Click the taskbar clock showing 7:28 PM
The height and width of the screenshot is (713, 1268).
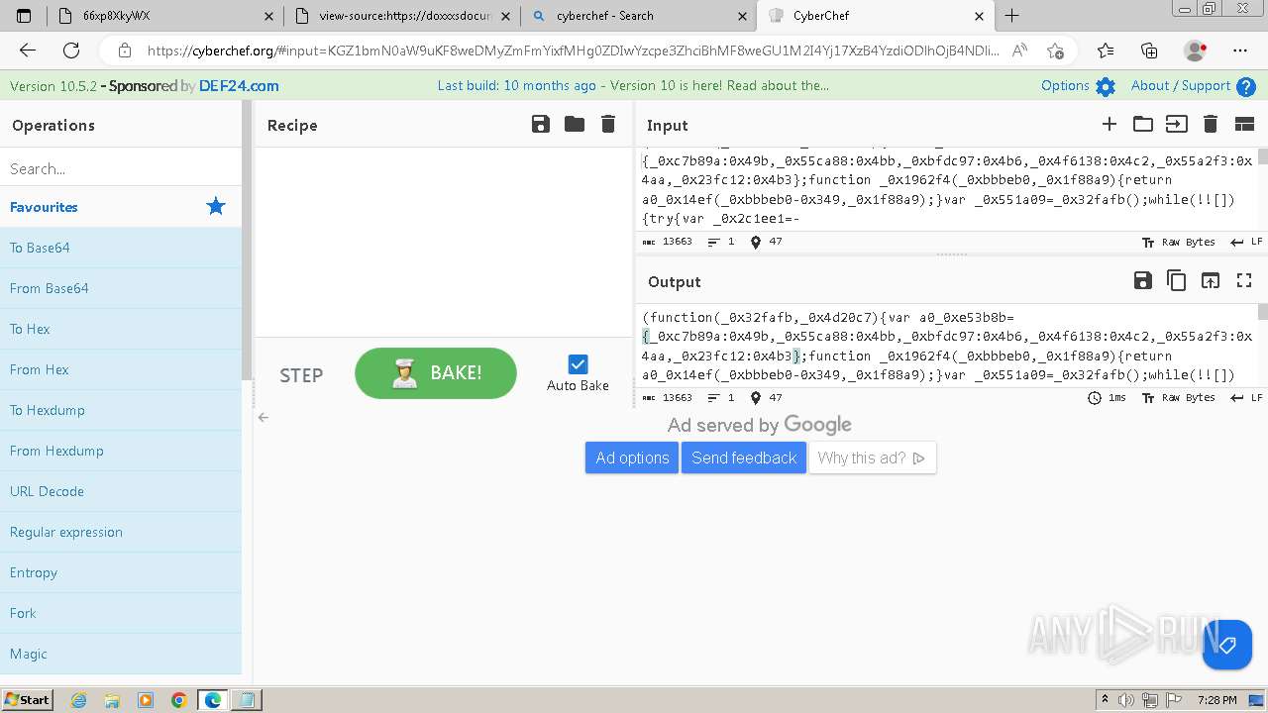pos(1216,699)
